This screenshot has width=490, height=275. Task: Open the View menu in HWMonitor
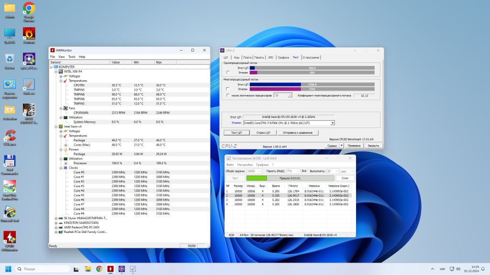coord(62,57)
